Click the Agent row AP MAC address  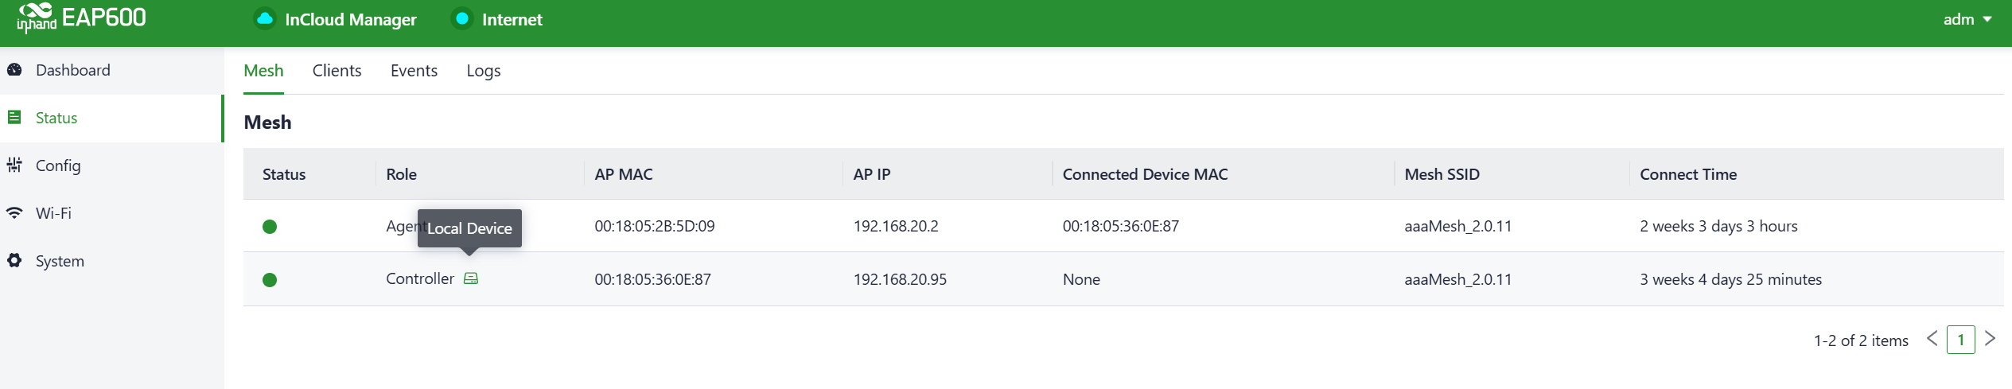[x=654, y=226]
